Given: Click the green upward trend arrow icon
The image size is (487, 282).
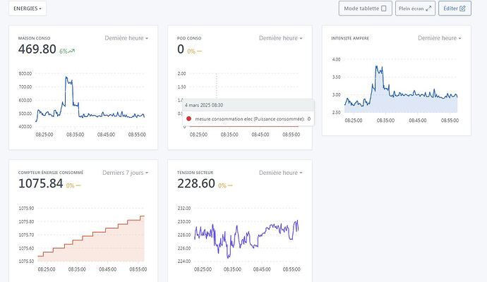Looking at the screenshot, I should tap(72, 51).
